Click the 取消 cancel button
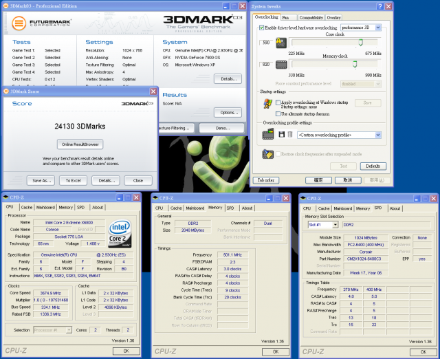The width and height of the screenshot is (440, 359). pyautogui.click(x=348, y=180)
